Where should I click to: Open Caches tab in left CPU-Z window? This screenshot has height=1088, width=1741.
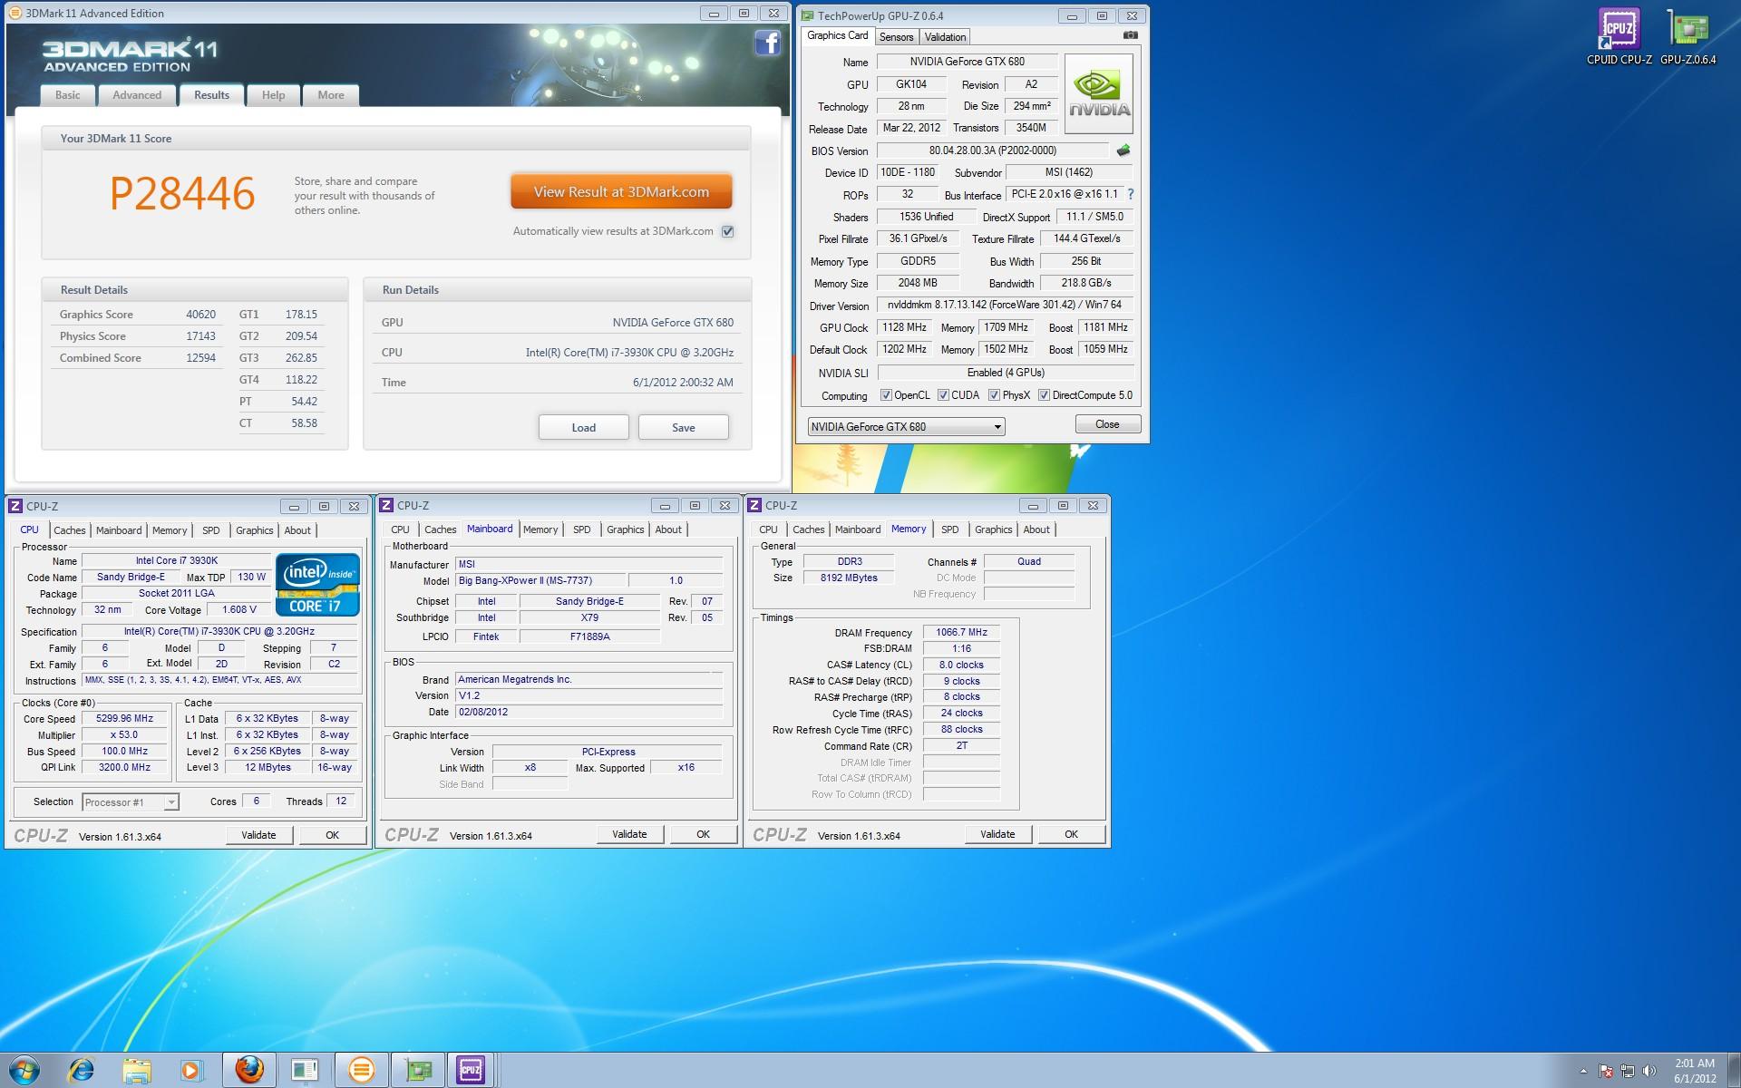(70, 530)
